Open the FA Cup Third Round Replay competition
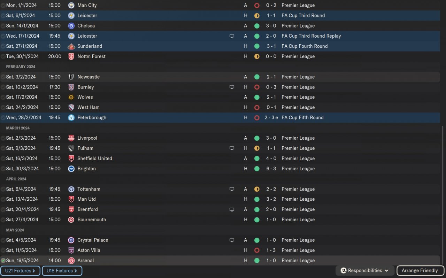The image size is (446, 278). [x=311, y=36]
